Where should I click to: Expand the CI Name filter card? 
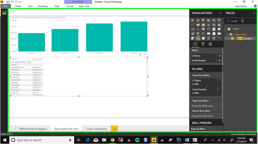click(x=218, y=80)
